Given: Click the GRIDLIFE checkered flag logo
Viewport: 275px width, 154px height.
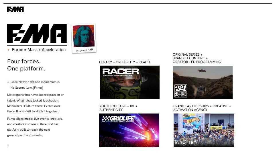Looking at the screenshot, I should click(118, 119).
